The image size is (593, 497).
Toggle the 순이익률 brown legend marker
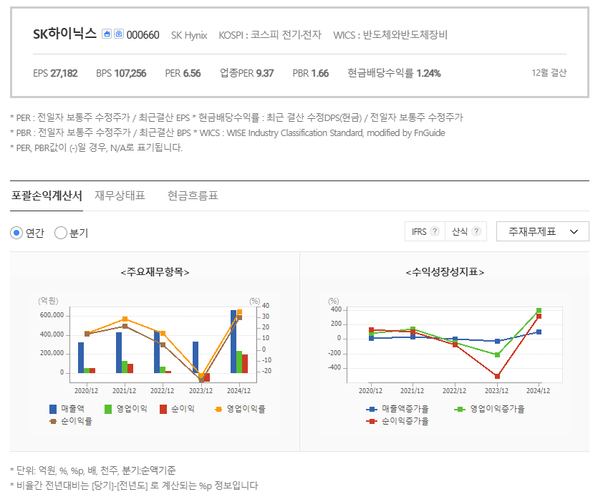[x=53, y=421]
